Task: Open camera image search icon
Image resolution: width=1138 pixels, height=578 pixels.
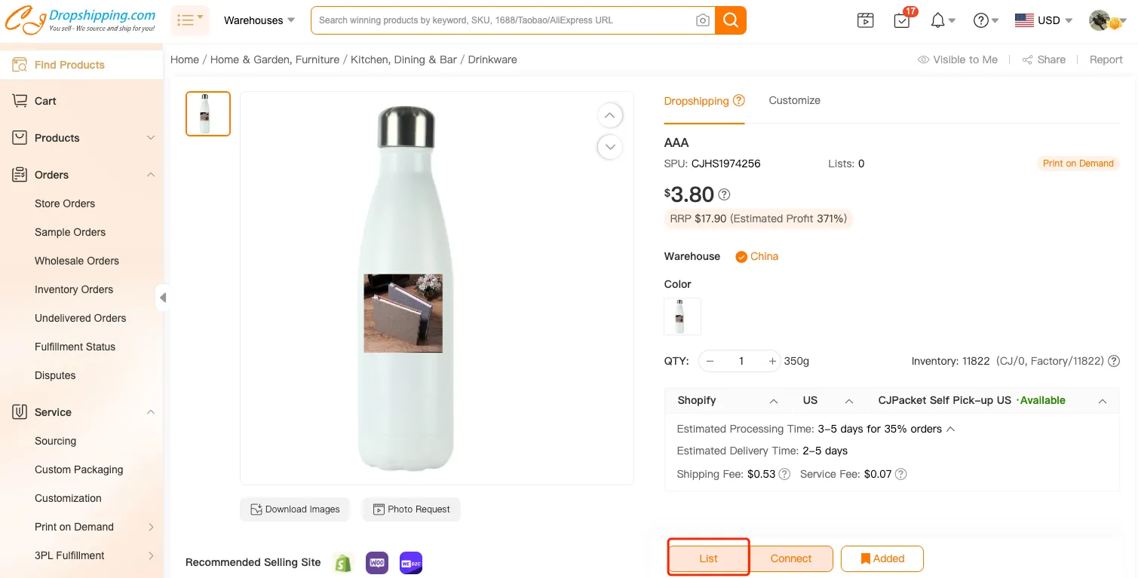Action: 702,20
